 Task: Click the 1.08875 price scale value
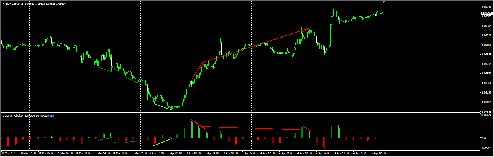tap(486, 55)
